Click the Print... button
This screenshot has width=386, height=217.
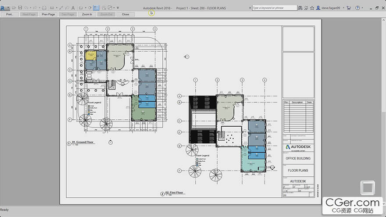[x=10, y=14]
